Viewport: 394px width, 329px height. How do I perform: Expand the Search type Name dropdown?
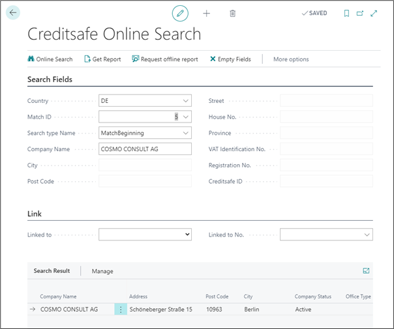click(186, 133)
